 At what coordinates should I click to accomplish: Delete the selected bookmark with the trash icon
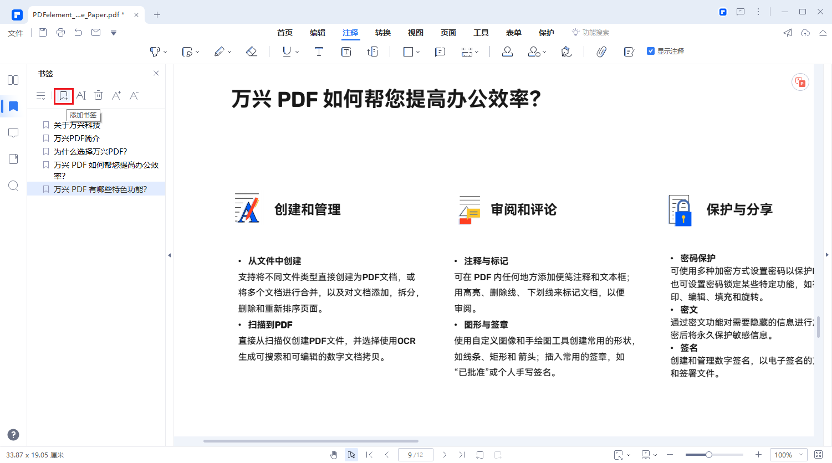point(98,95)
